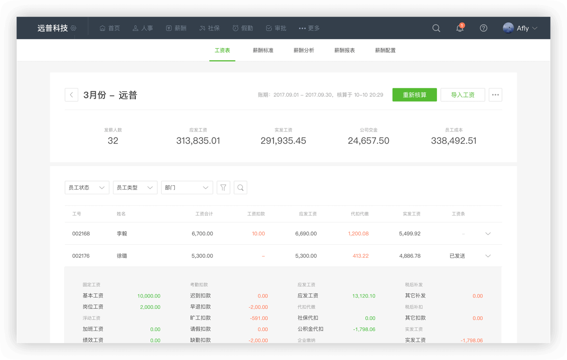Open the 部门 dropdown
This screenshot has height=360, width=567.
pos(187,188)
